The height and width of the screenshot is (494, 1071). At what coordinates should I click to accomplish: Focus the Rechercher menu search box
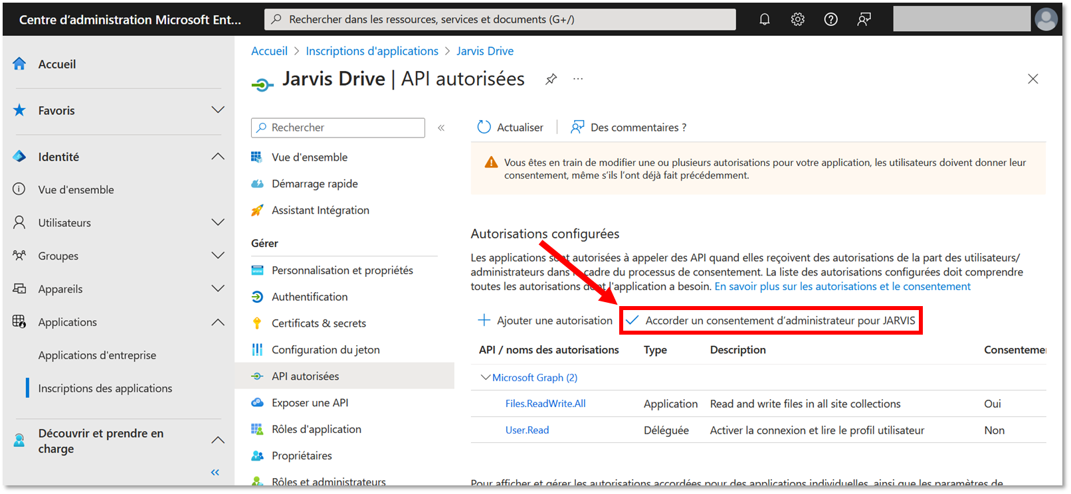pos(338,127)
